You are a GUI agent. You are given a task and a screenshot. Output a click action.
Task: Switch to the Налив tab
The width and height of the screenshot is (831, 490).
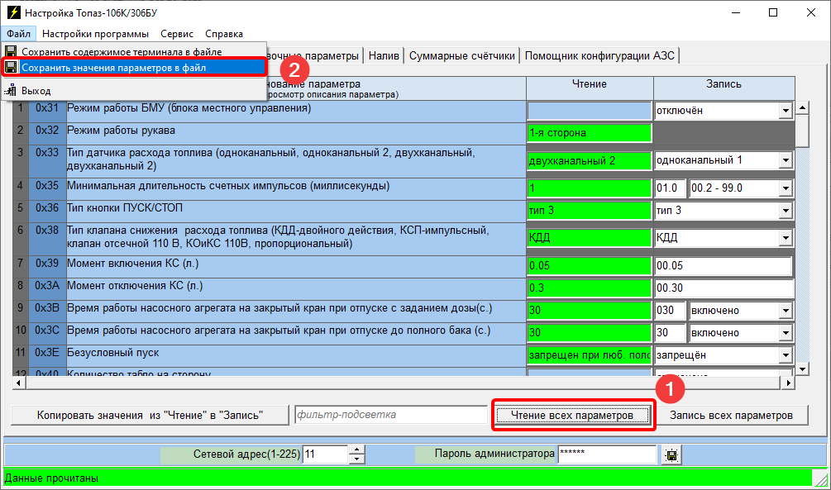384,55
